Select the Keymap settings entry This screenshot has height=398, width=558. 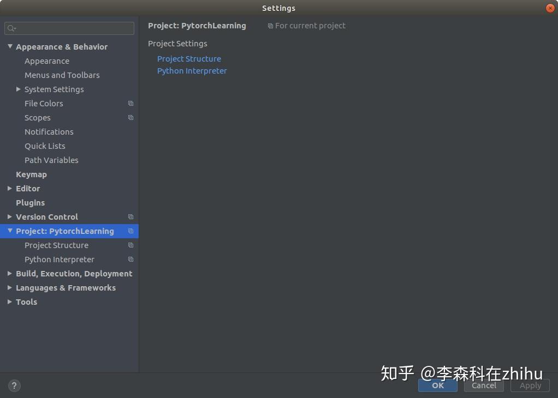(x=31, y=174)
